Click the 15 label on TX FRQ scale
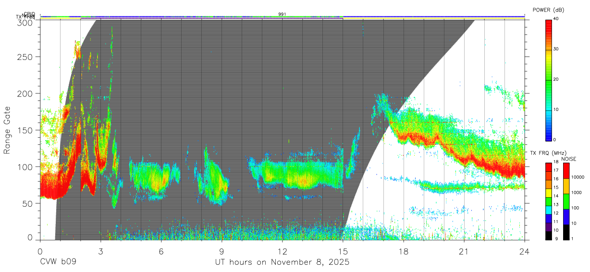Image resolution: width=590 pixels, height=272 pixels. (x=555, y=188)
